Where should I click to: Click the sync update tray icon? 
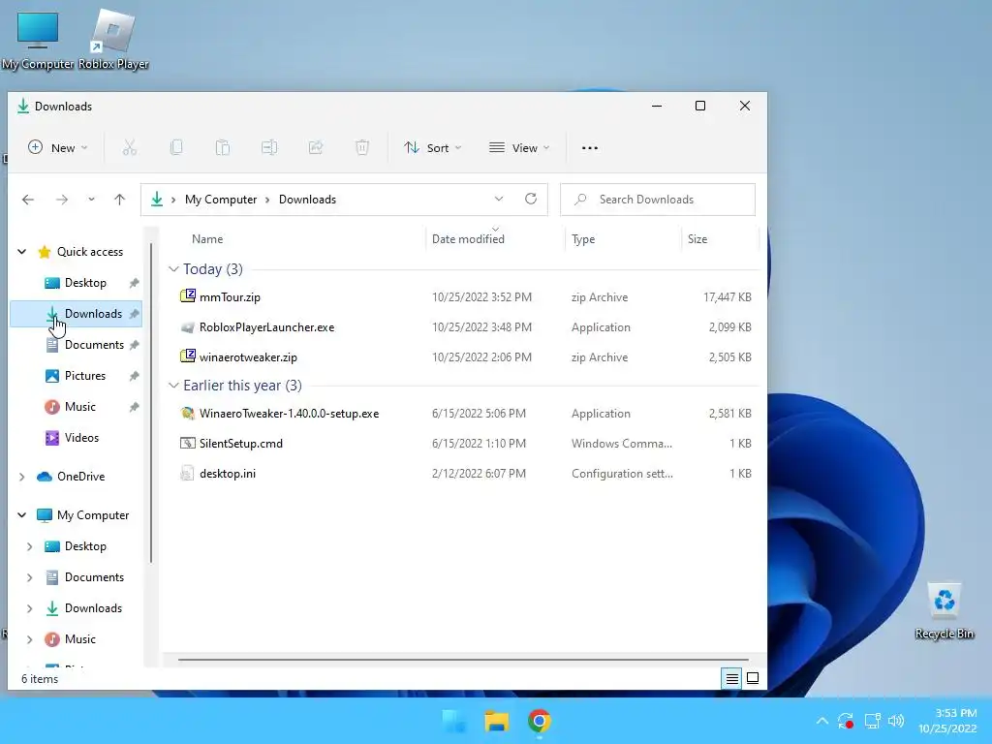pos(846,721)
